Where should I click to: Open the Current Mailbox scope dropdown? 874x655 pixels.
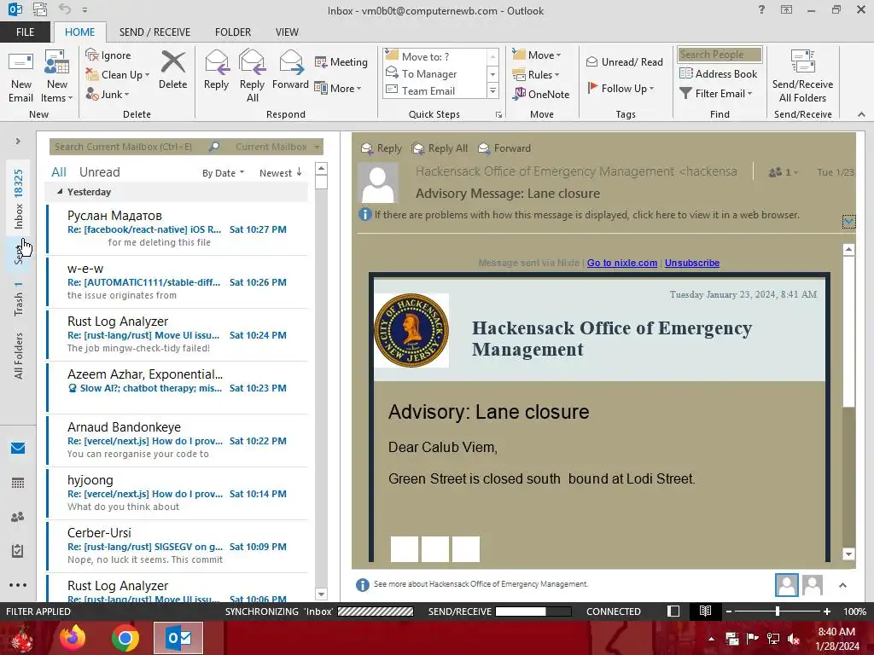(x=277, y=147)
